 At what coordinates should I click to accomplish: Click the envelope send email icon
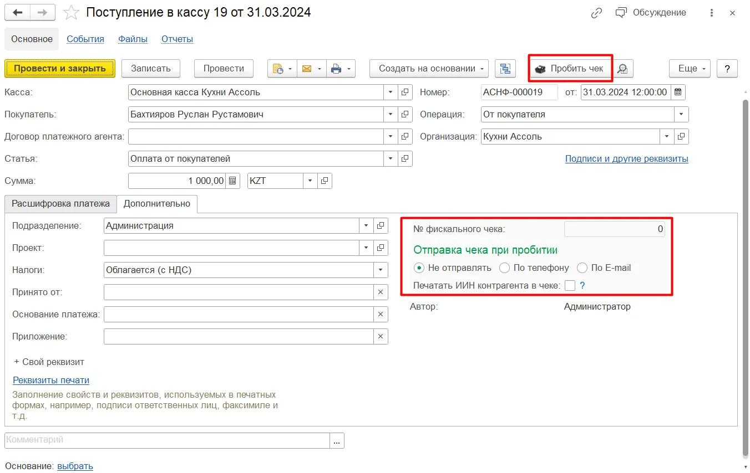[x=307, y=69]
